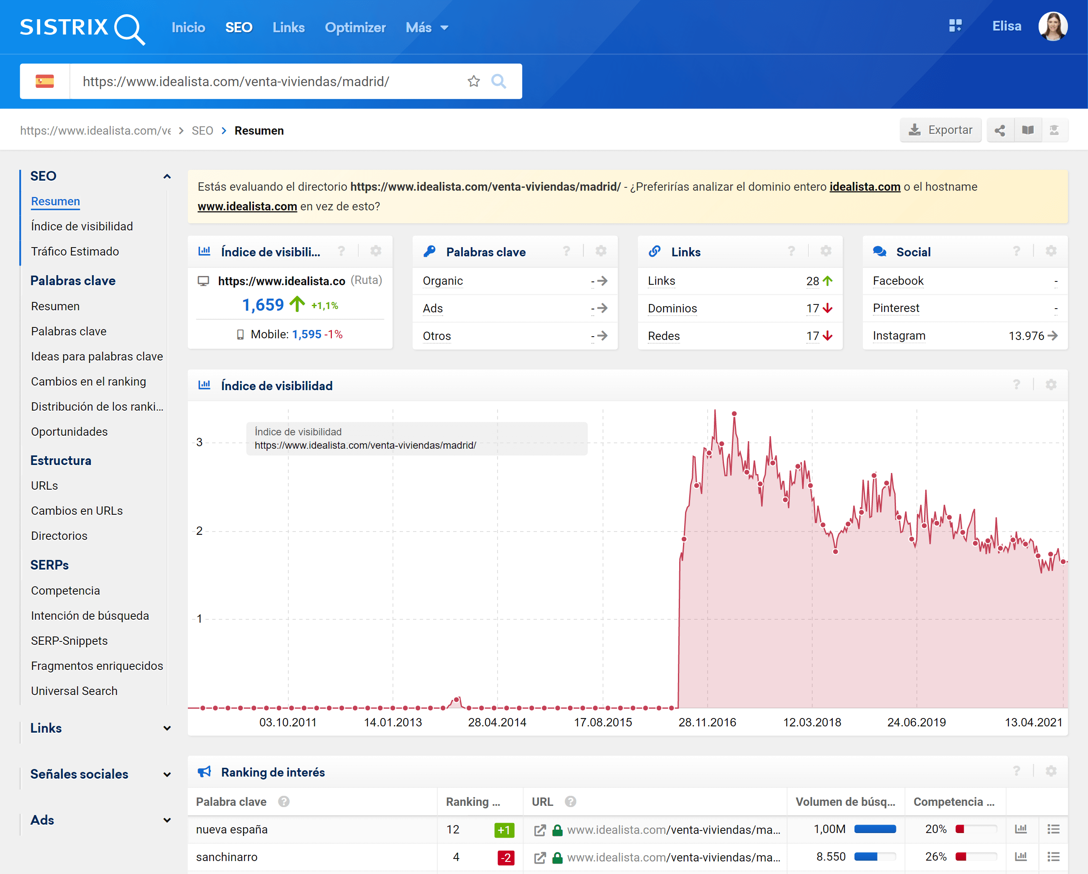Open the list icon in sanchinarro row
The width and height of the screenshot is (1088, 874).
point(1053,857)
